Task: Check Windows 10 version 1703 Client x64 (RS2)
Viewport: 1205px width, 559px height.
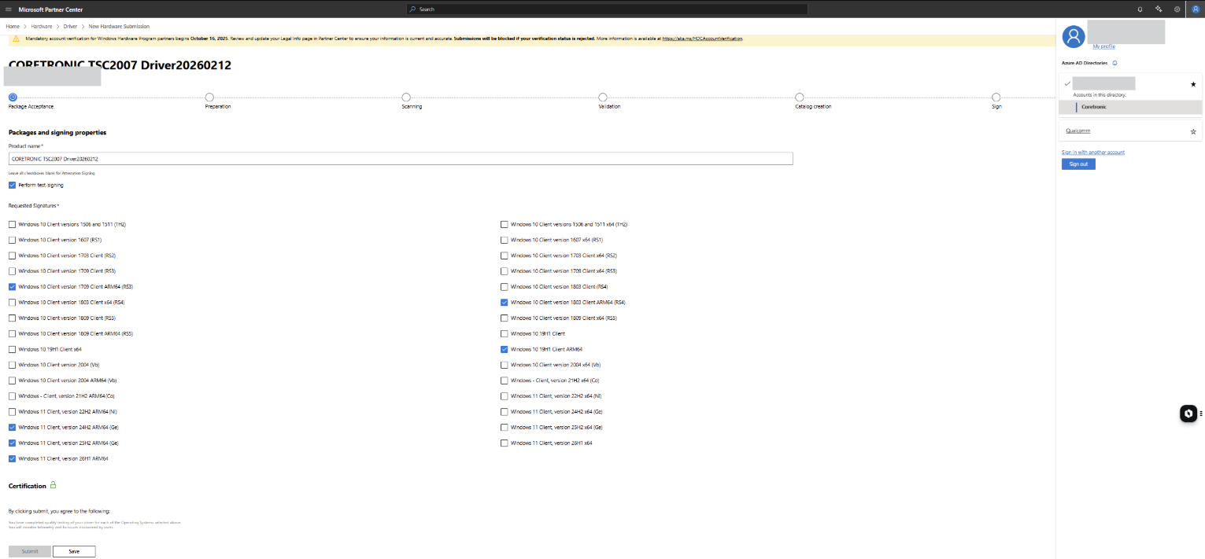Action: click(505, 256)
